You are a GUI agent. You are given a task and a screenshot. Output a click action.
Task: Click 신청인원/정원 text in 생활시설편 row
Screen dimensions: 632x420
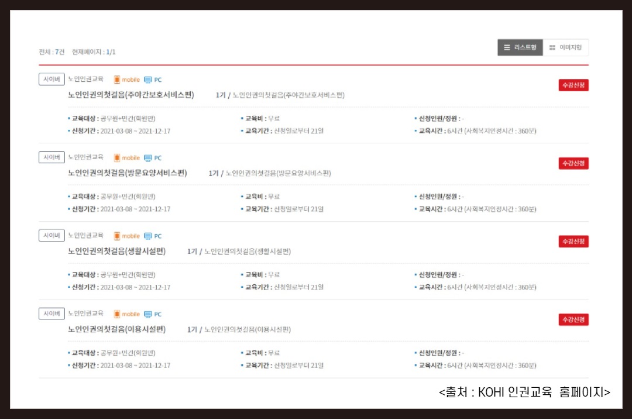click(x=439, y=275)
